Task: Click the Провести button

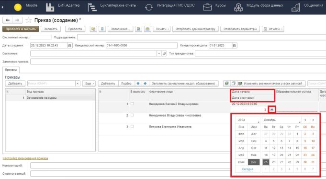Action: [x=75, y=29]
